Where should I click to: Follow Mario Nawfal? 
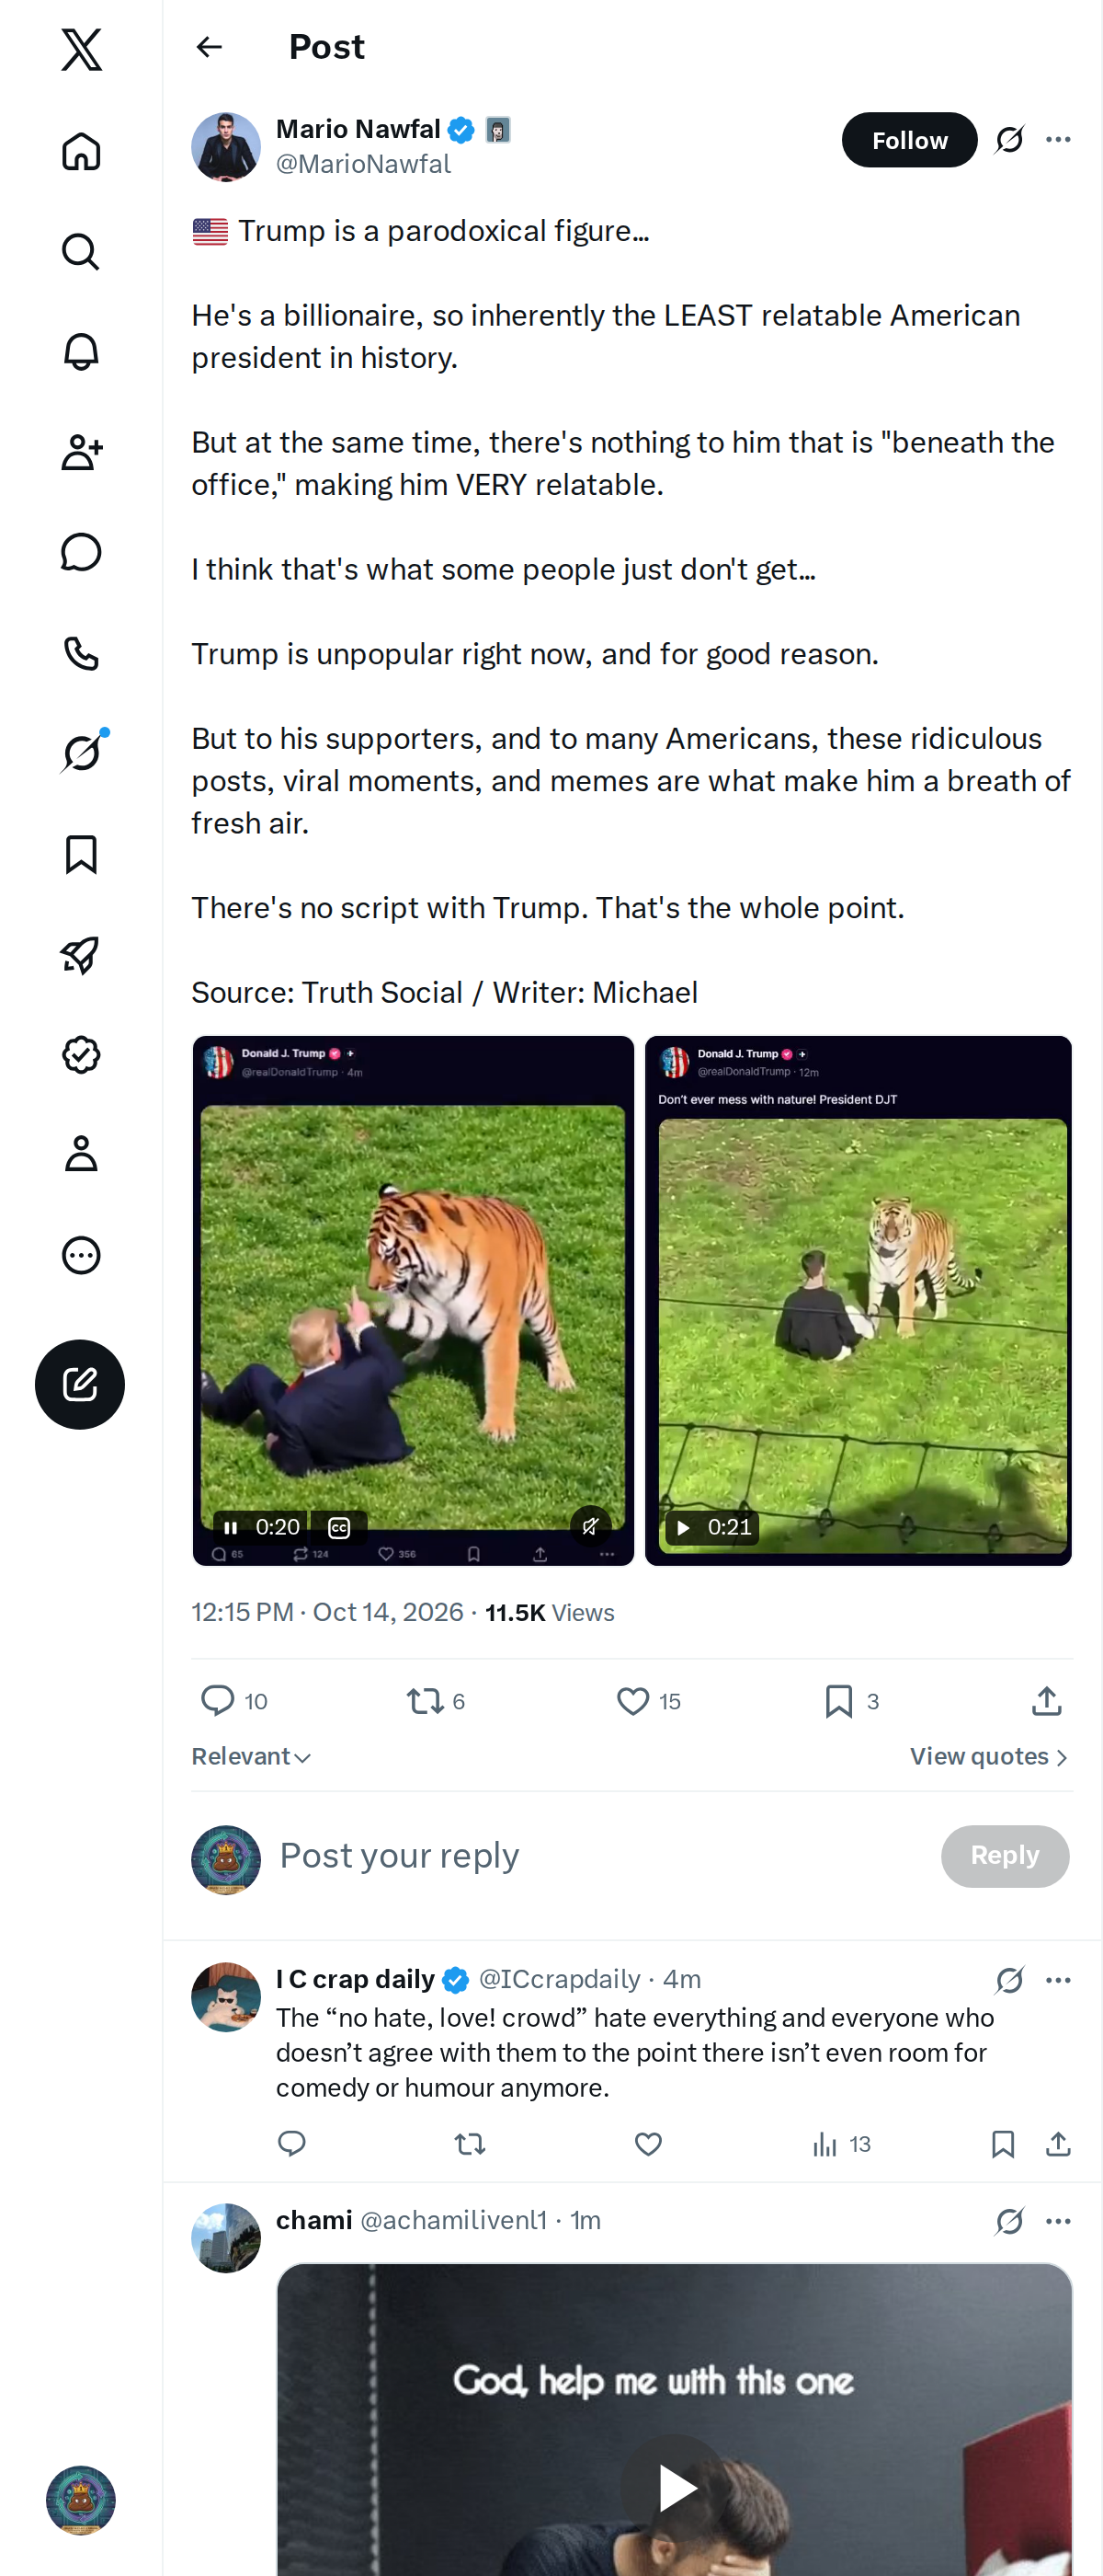[x=909, y=140]
